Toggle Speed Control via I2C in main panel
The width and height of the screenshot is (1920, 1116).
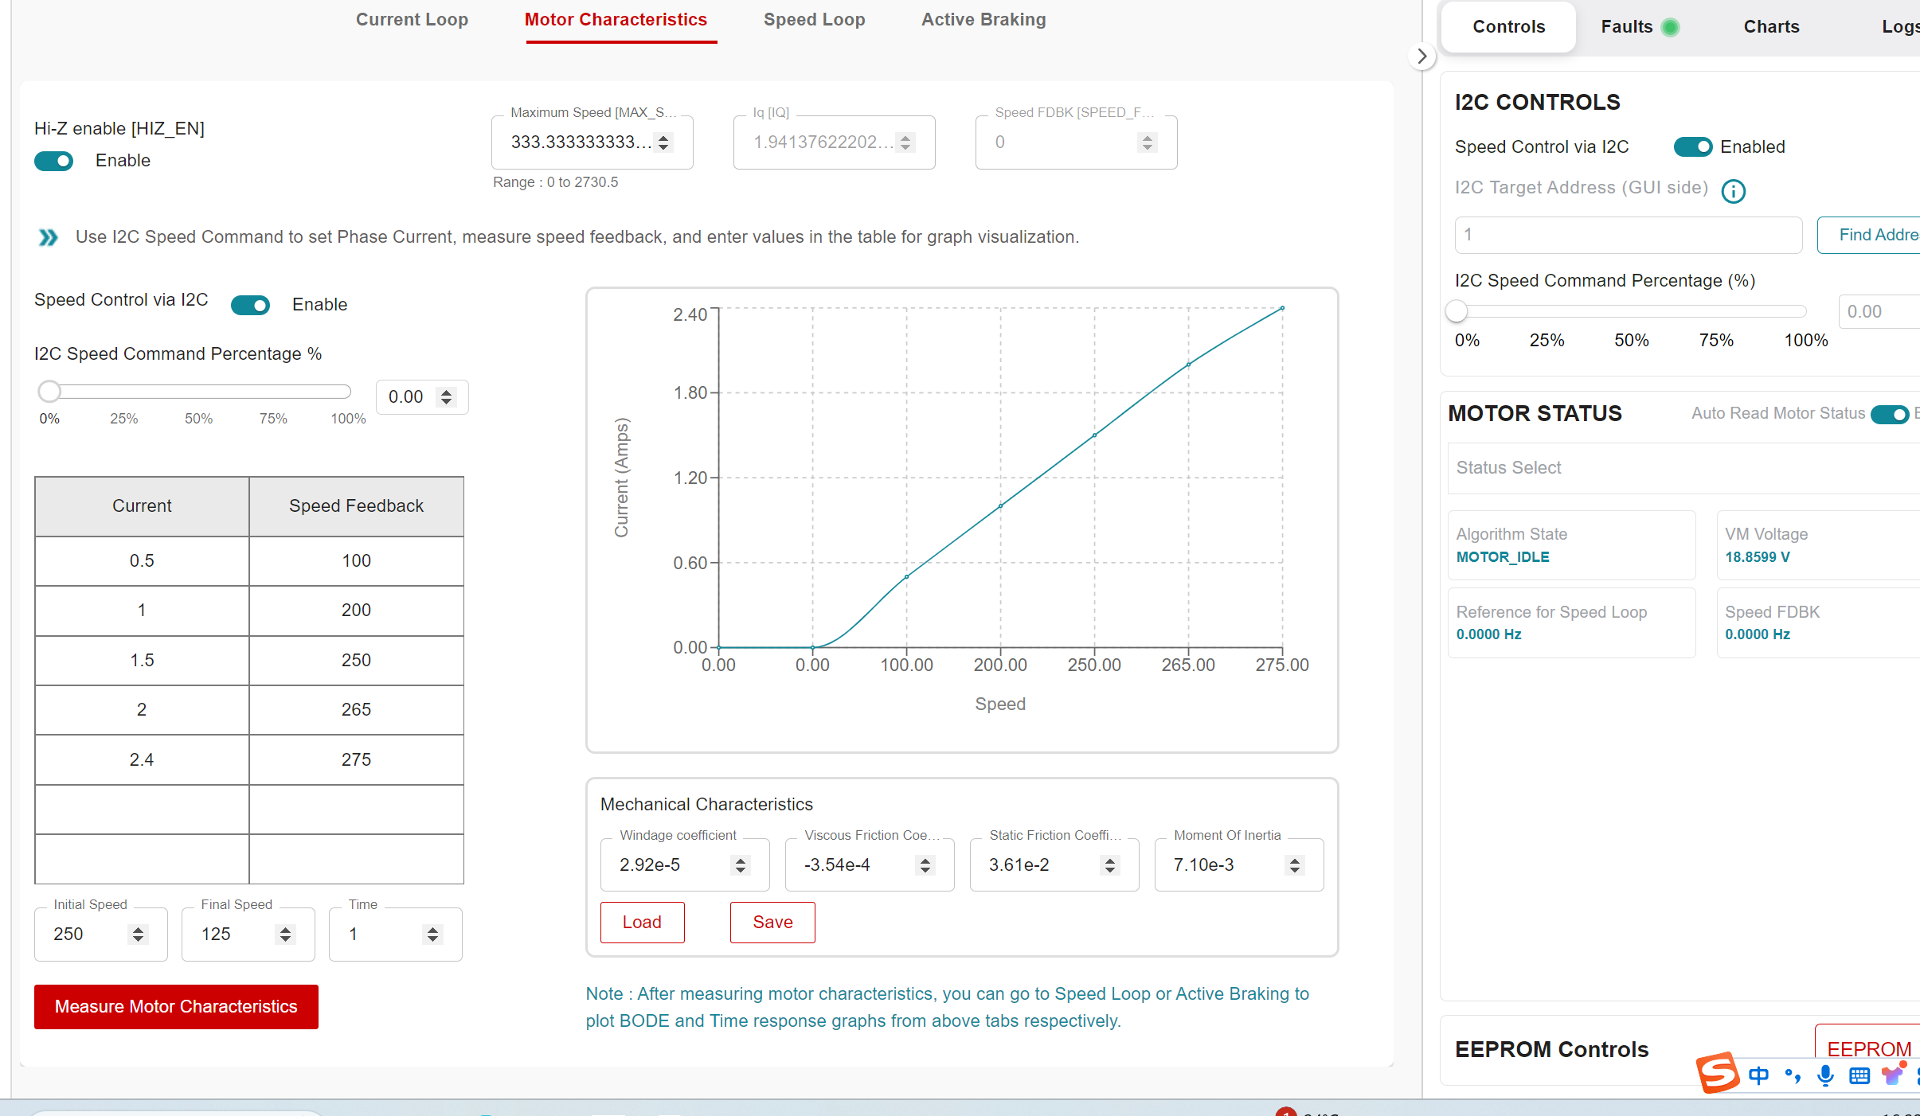tap(250, 305)
